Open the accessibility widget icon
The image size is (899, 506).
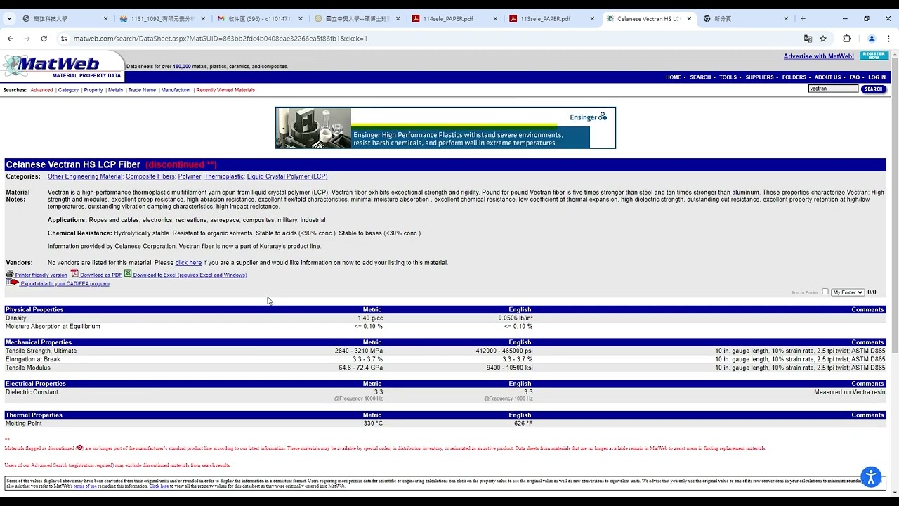pos(871,478)
